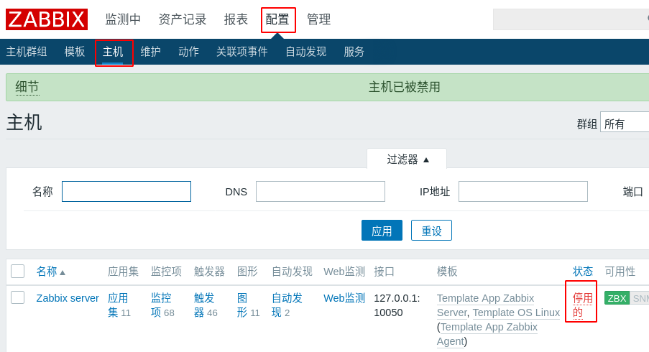Viewport: 649px width, 352px height.
Task: Go to 模板 submenu
Action: (x=75, y=52)
